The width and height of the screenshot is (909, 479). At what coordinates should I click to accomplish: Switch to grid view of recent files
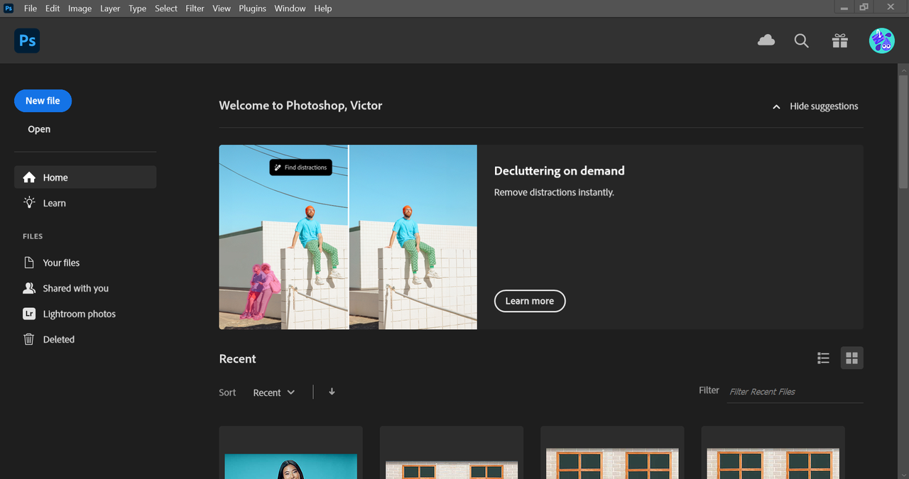pyautogui.click(x=852, y=358)
